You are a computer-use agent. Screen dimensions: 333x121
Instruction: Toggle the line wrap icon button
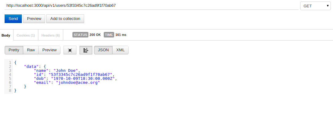(86, 50)
